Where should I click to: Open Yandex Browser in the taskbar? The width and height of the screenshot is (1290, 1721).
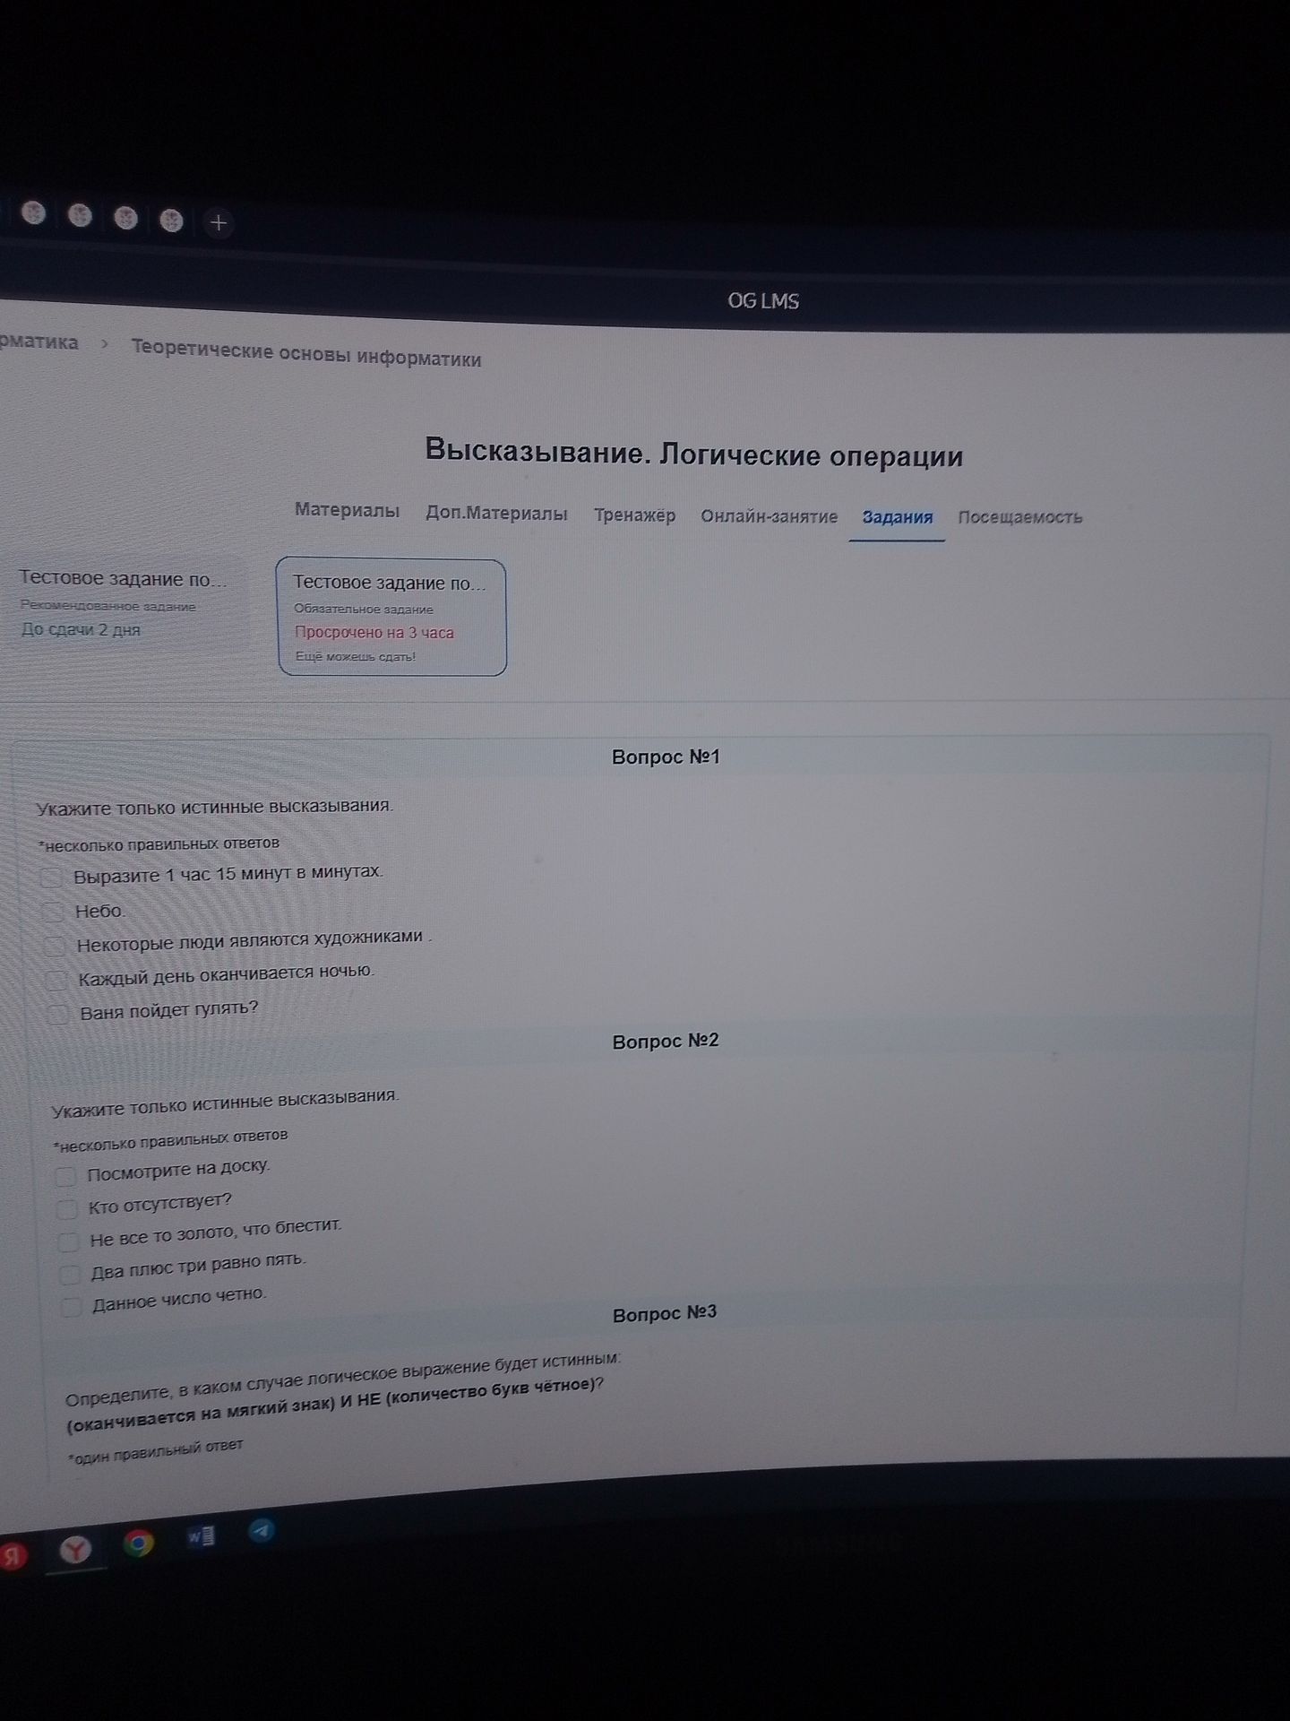(76, 1549)
